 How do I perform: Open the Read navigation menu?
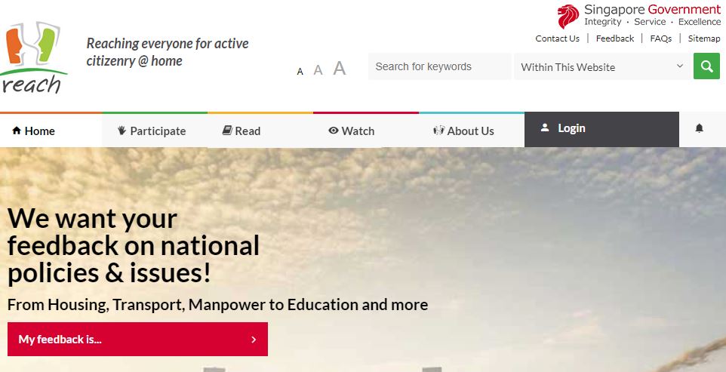pos(241,131)
